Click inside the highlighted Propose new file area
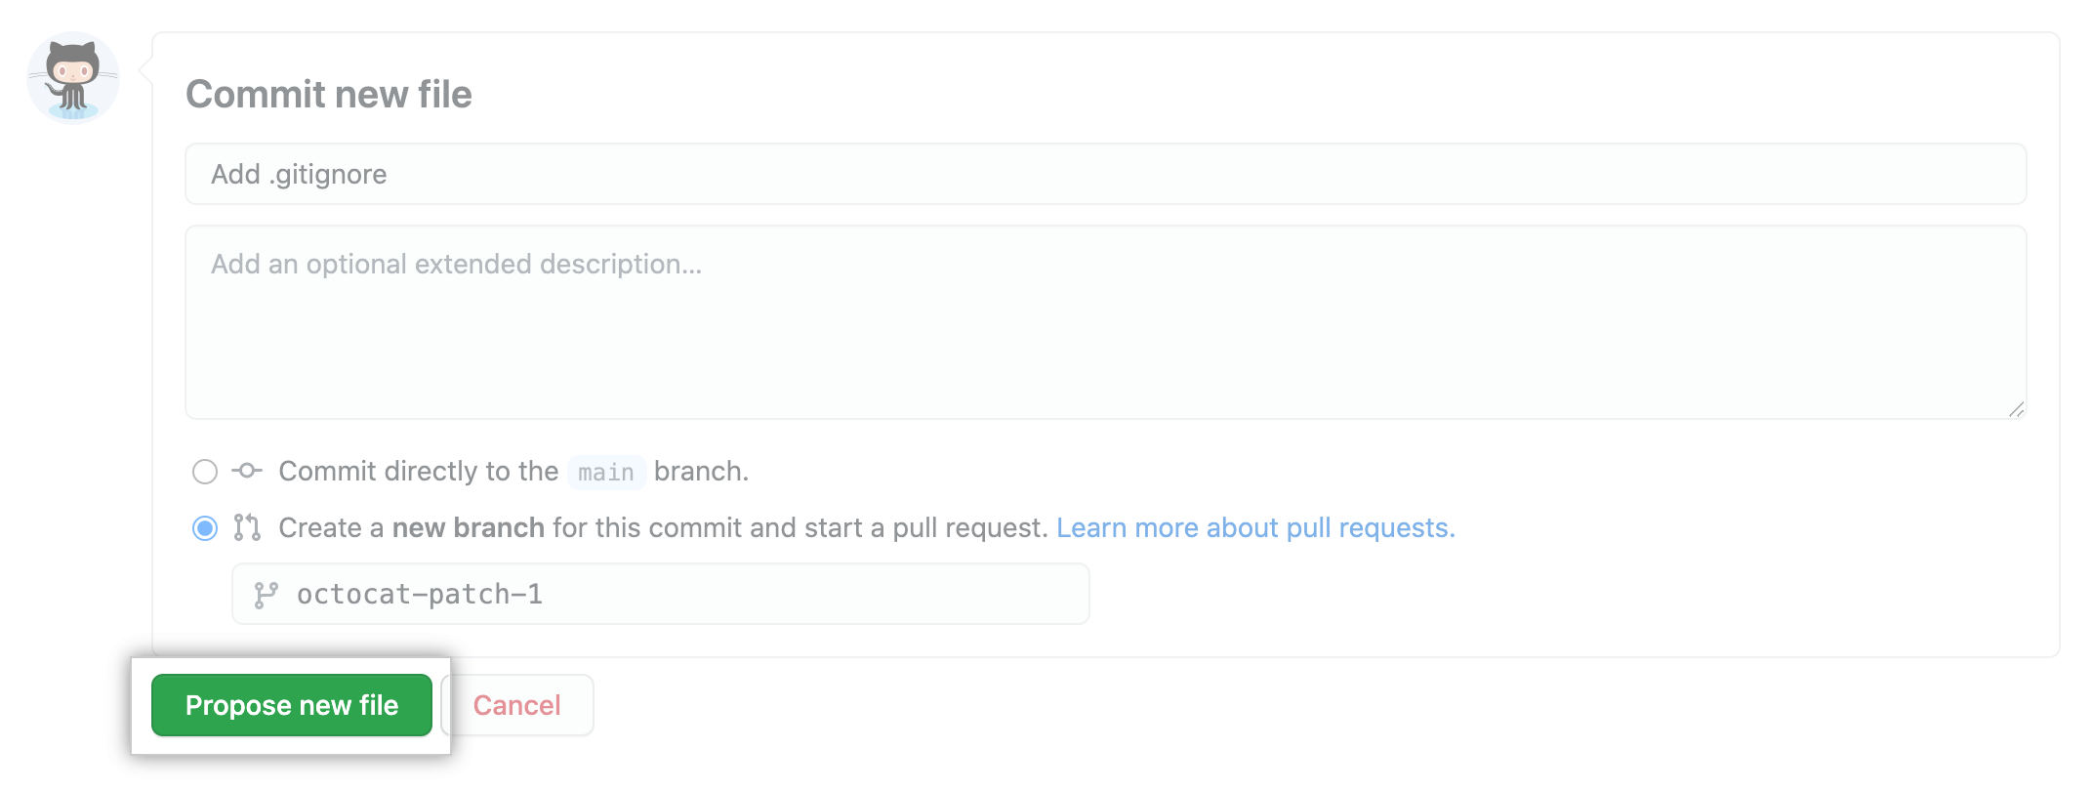 (x=292, y=705)
